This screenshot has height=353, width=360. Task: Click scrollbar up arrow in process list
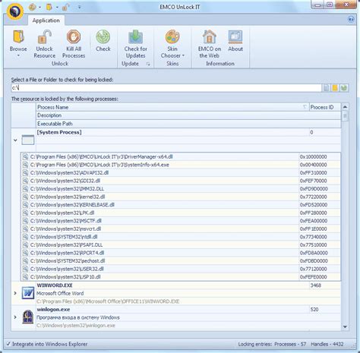(345, 107)
